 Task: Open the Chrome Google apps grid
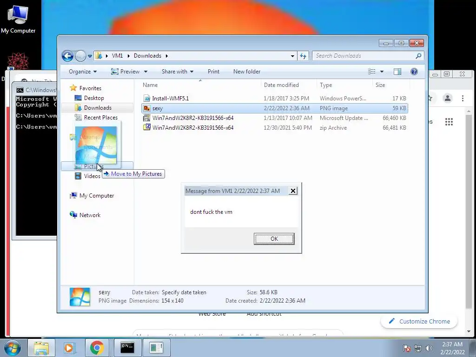click(449, 122)
